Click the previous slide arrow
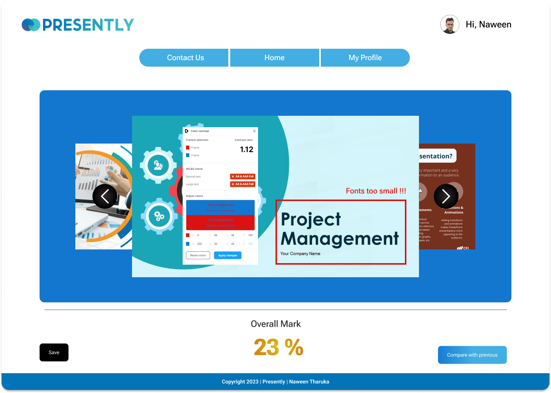The height and width of the screenshot is (393, 551). click(x=105, y=196)
